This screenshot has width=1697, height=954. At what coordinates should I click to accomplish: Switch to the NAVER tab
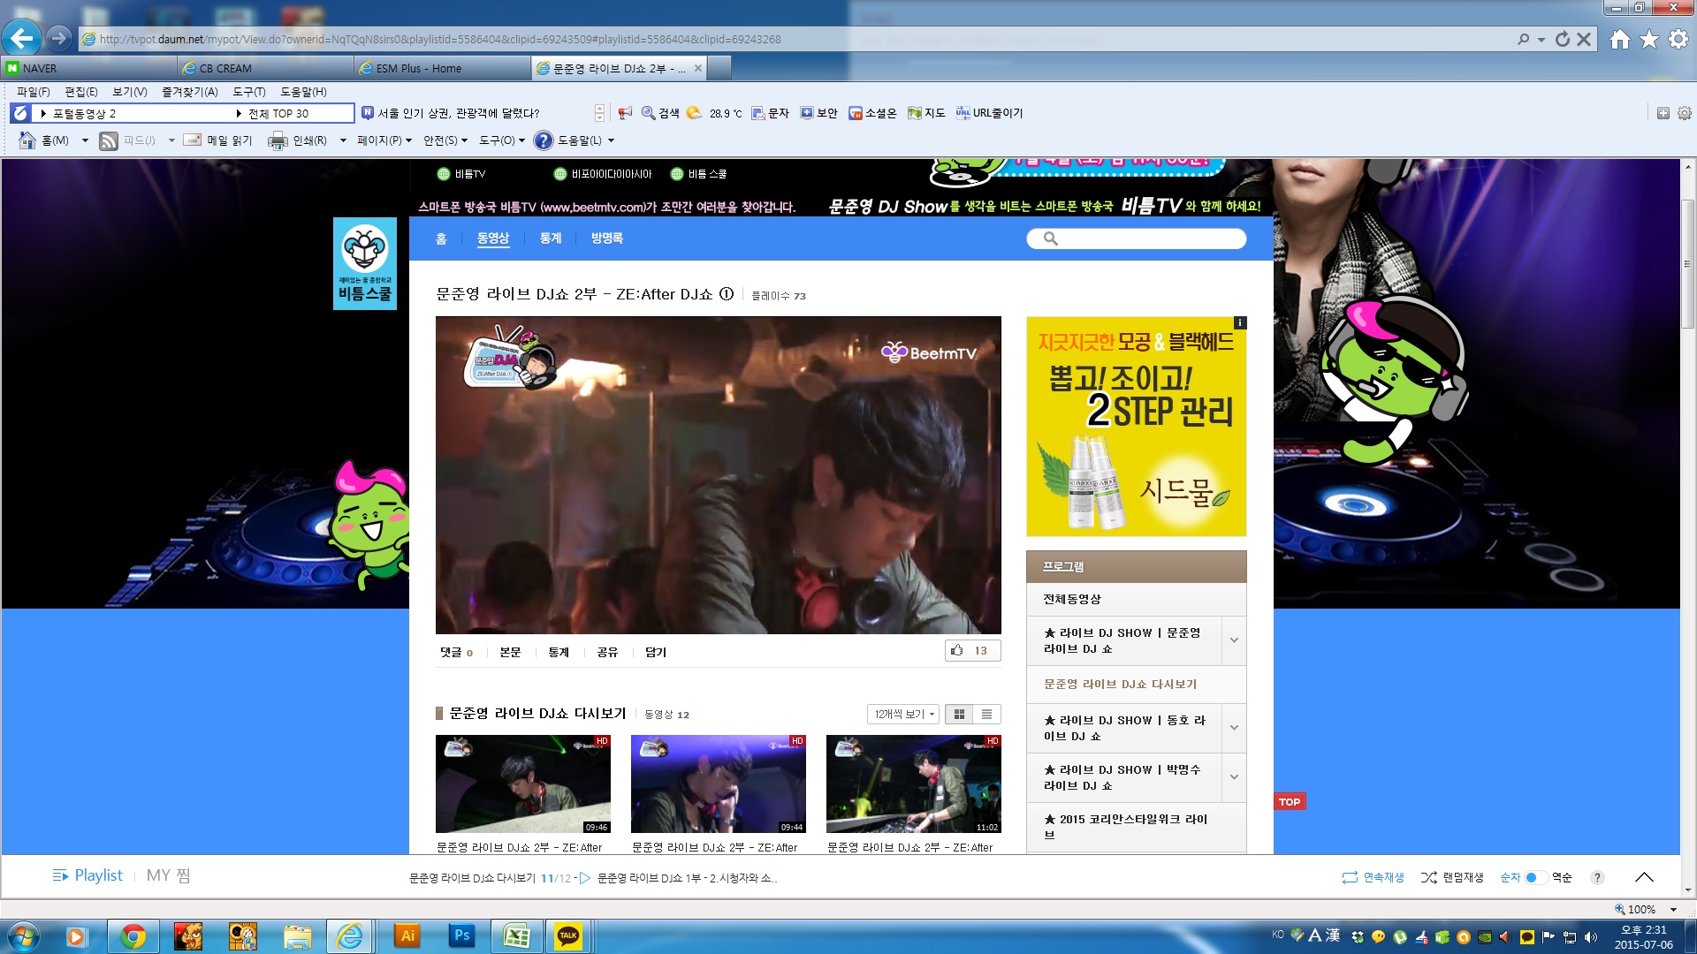(x=88, y=68)
